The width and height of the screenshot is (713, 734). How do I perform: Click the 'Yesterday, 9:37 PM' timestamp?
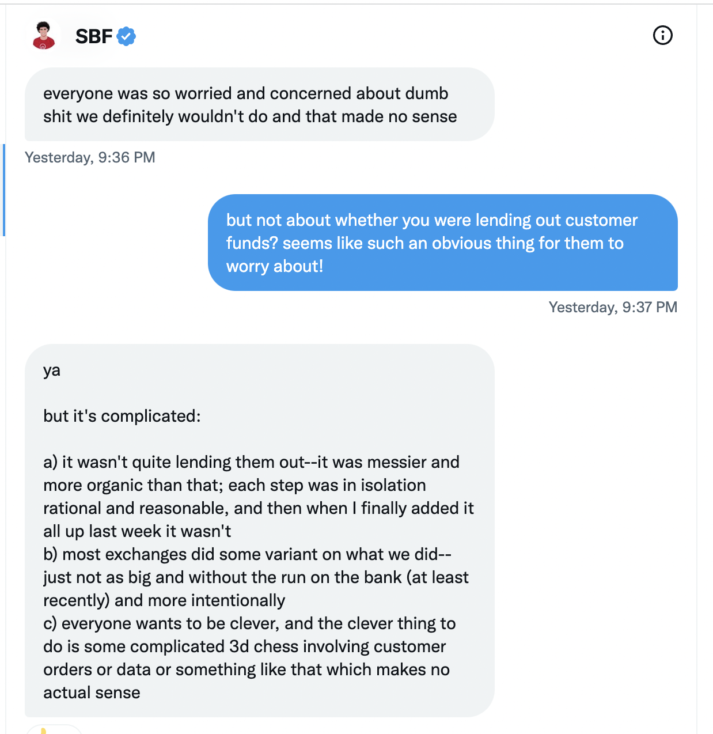pos(613,307)
